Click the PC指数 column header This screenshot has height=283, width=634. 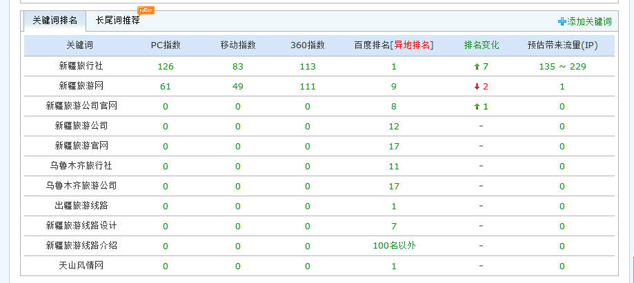[x=166, y=45]
